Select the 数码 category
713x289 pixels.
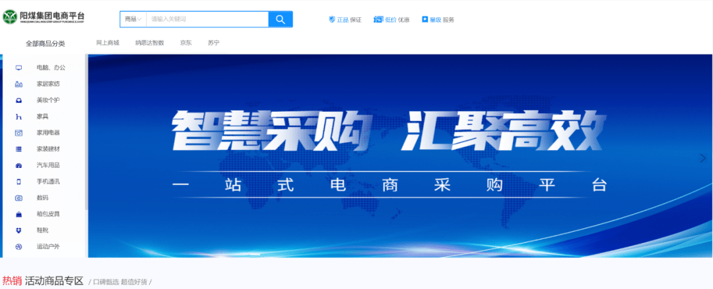point(42,197)
